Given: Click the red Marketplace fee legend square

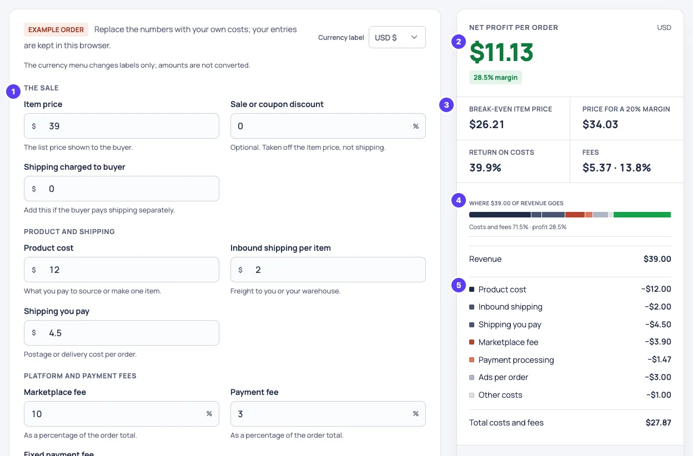Looking at the screenshot, I should click(472, 342).
